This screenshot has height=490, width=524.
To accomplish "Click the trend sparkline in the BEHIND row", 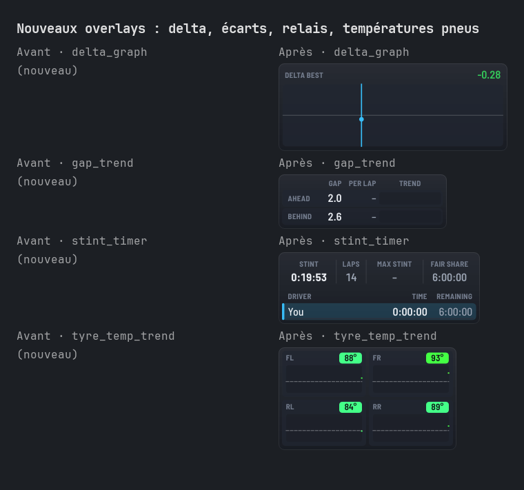I will pyautogui.click(x=410, y=217).
